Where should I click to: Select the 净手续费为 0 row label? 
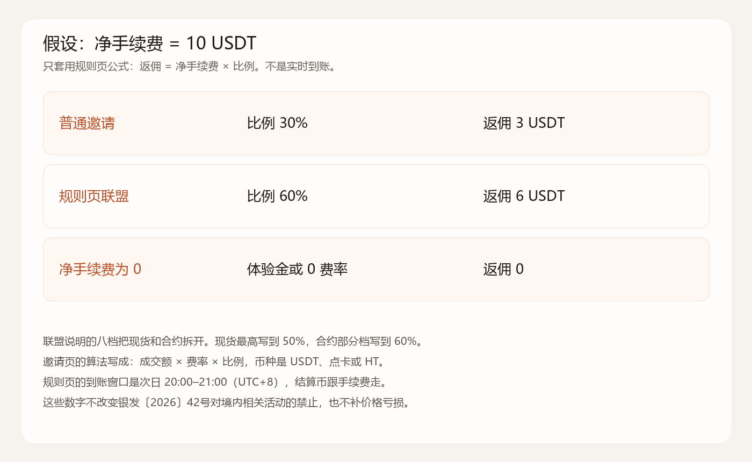point(100,269)
